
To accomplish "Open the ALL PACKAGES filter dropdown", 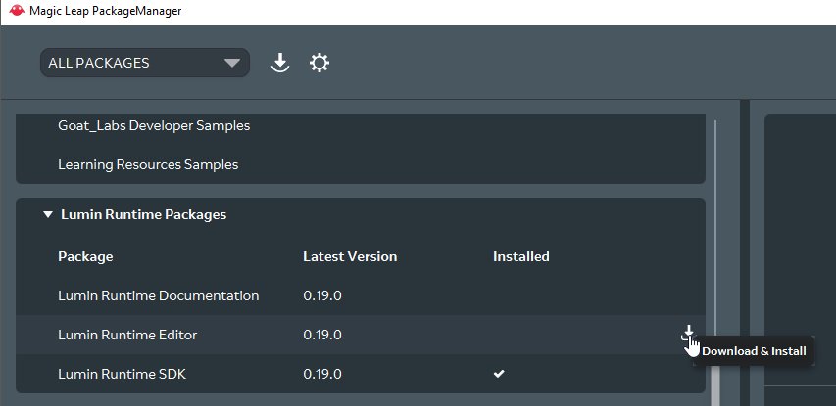I will point(144,63).
